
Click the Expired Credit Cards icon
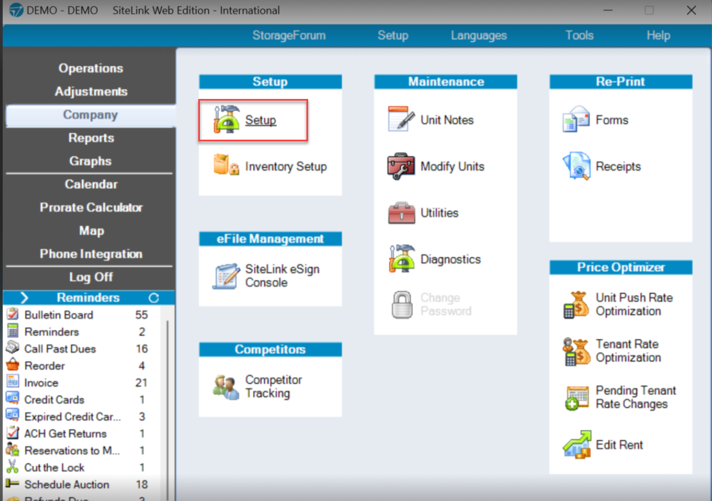point(12,416)
